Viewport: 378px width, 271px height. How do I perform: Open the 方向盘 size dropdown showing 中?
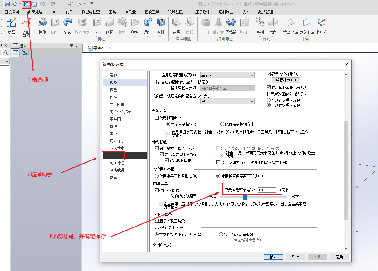pyautogui.click(x=227, y=101)
